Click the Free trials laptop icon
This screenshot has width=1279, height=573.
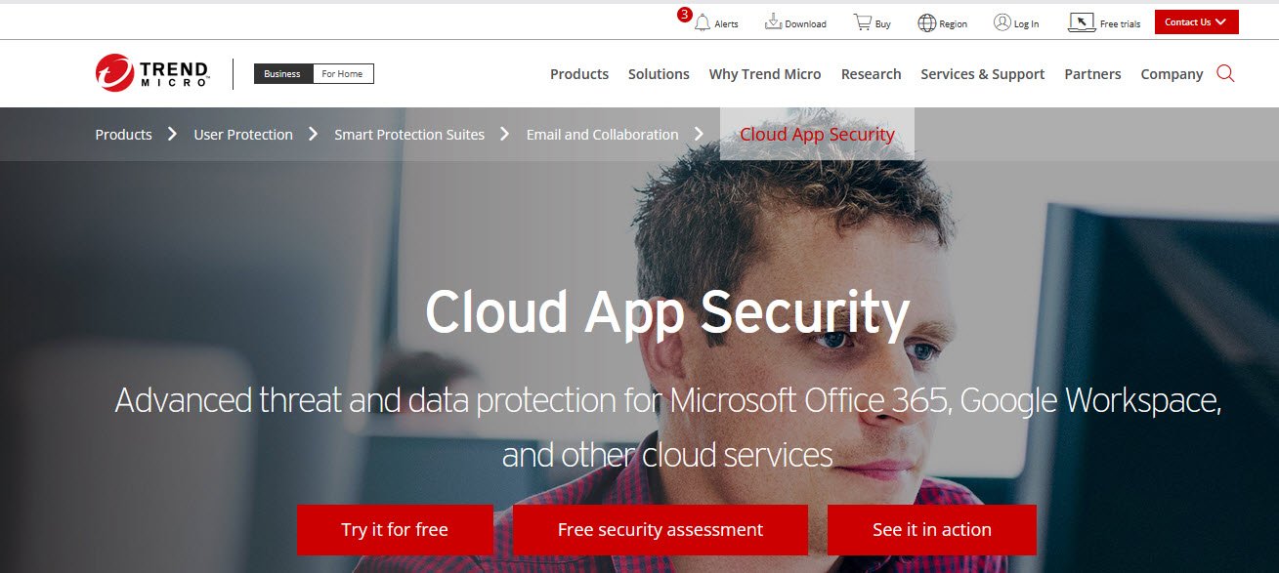coord(1082,22)
